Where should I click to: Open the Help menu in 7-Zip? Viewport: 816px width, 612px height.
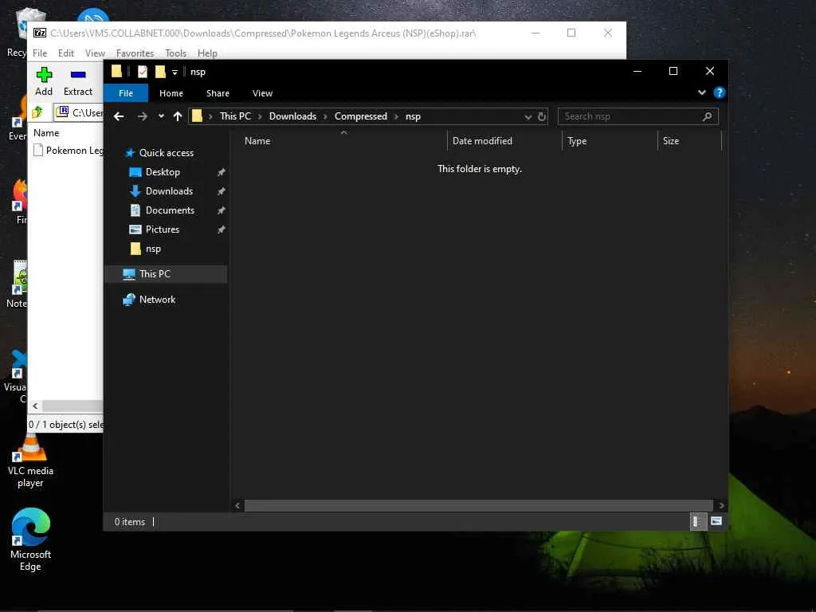(x=207, y=53)
